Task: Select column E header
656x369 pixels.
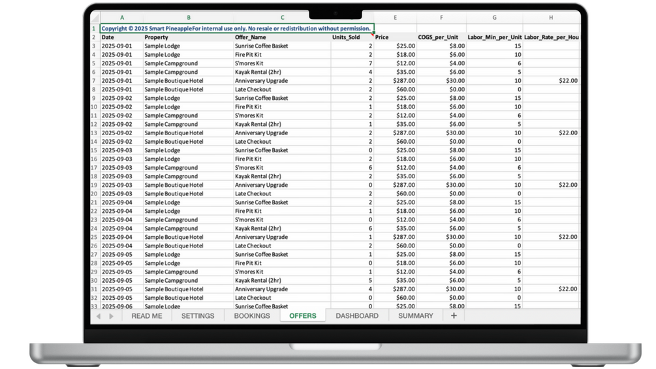Action: pos(395,18)
